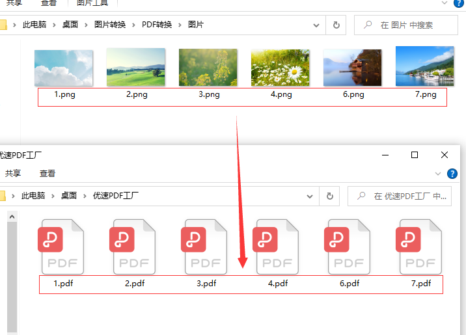Minimize the 优速PDF工厂 window

coord(385,155)
